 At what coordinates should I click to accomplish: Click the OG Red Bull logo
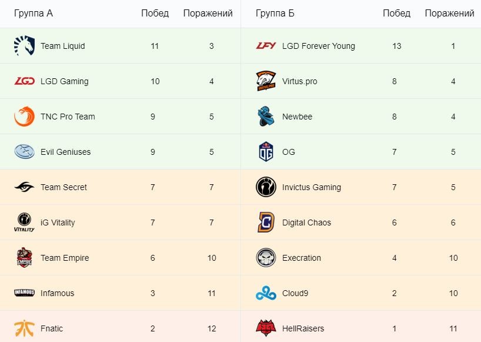coord(266,152)
